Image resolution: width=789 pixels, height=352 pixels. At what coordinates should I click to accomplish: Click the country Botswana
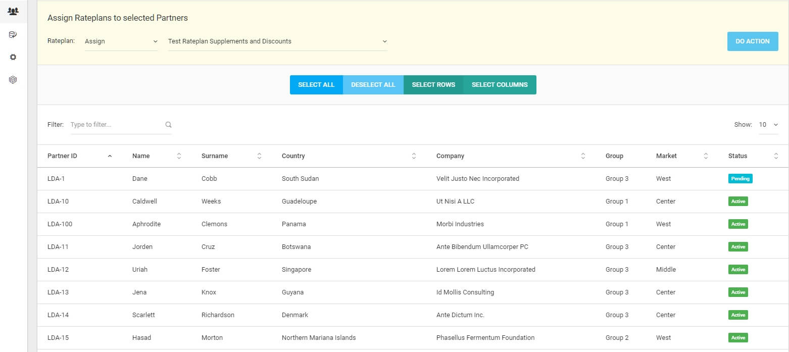(x=296, y=247)
